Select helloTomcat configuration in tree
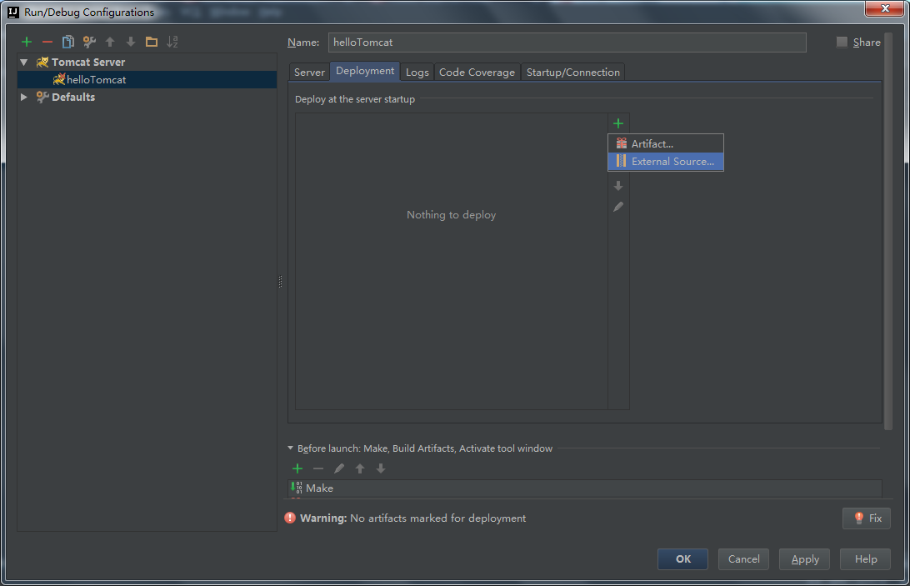Screen dimensions: 910x586 click(x=147, y=79)
